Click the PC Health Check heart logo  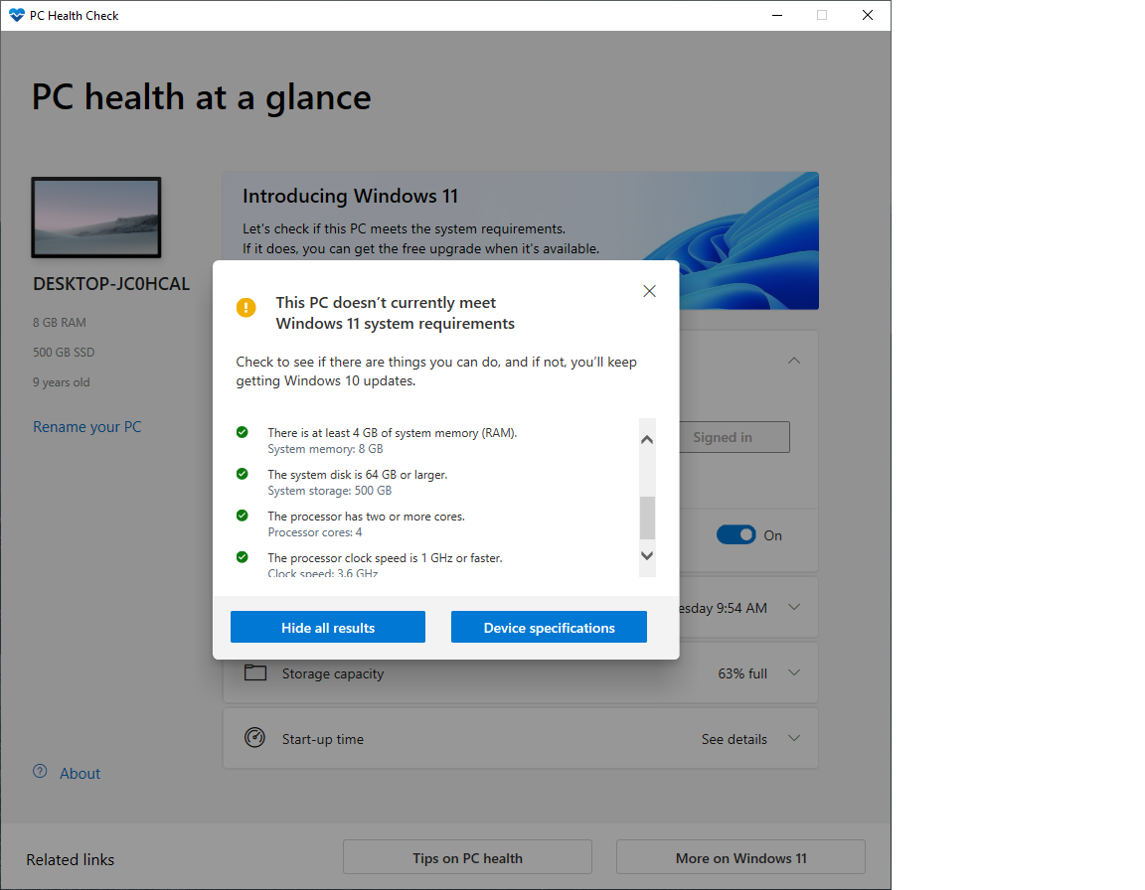16,15
